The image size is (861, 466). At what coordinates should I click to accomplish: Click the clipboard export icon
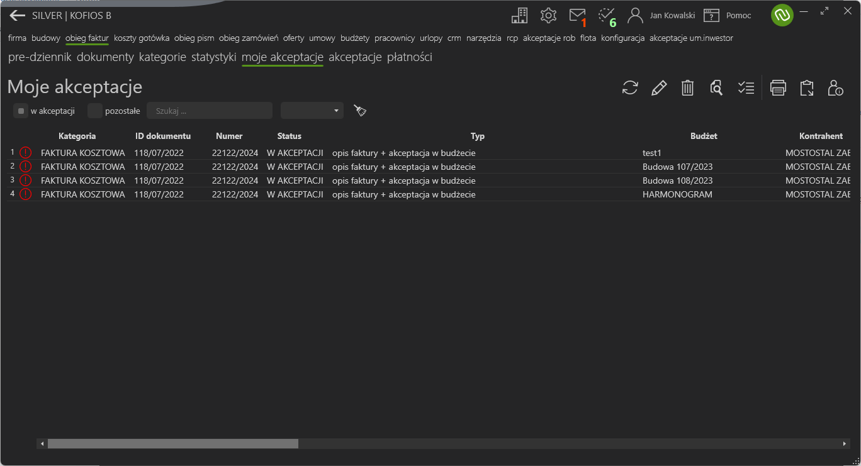click(x=807, y=88)
